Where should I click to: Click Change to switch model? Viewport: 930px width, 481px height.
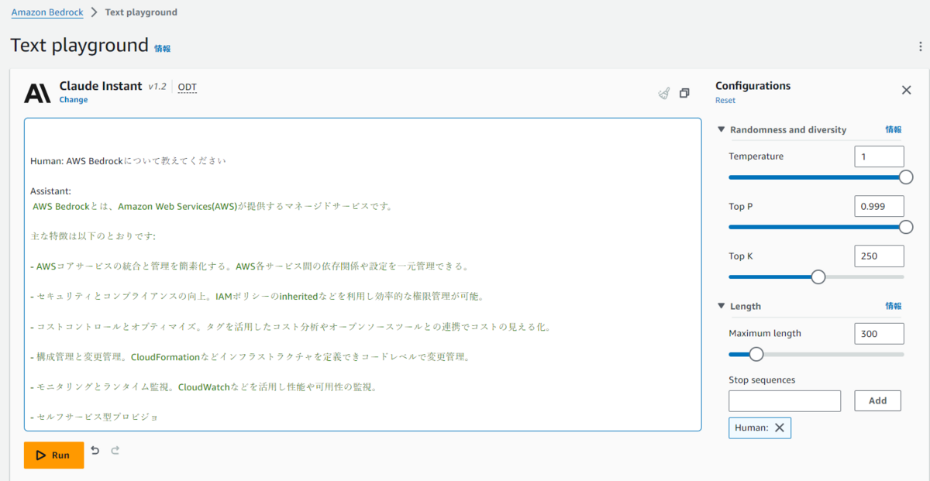(x=74, y=100)
